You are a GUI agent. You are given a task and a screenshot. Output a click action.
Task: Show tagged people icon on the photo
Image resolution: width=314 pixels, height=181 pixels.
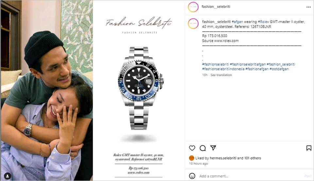(8, 176)
